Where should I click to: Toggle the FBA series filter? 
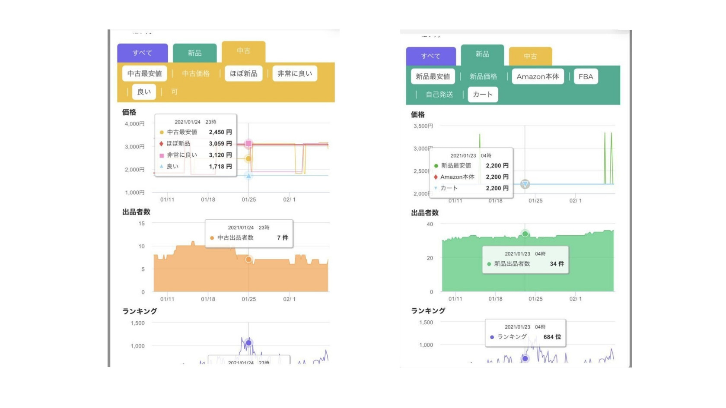pyautogui.click(x=586, y=76)
